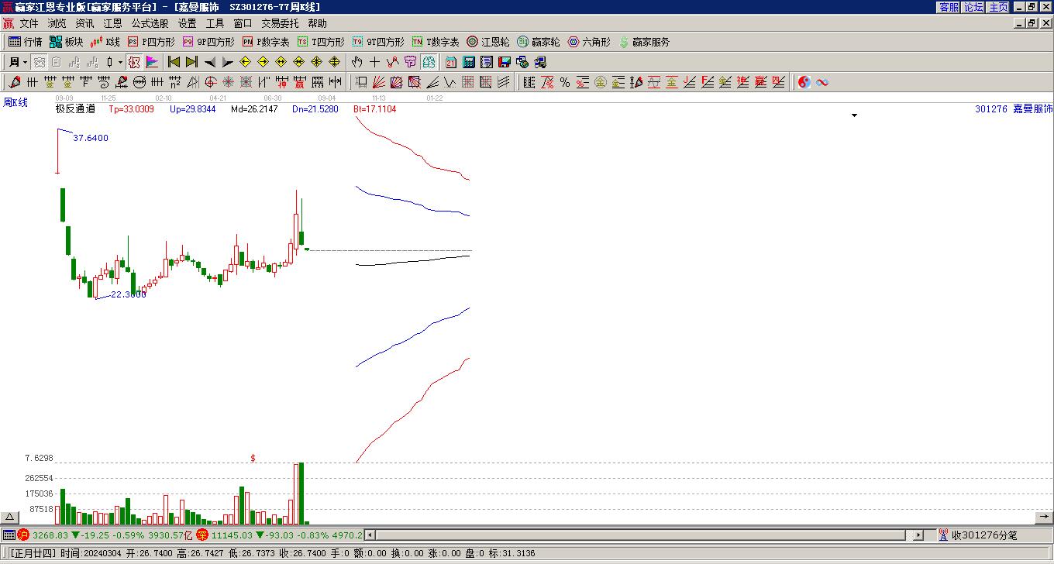The width and height of the screenshot is (1054, 564).
Task: Click the 周K线 period label
Action: click(15, 102)
